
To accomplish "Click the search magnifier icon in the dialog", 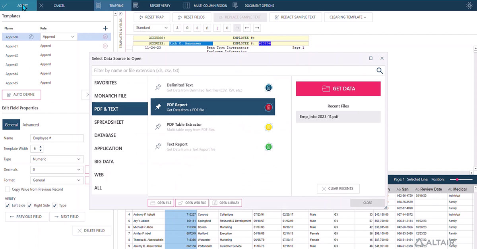I will [x=380, y=71].
